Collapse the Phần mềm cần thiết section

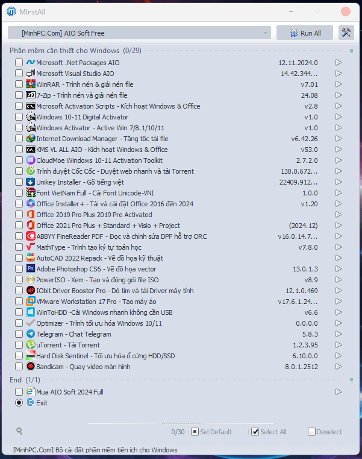(x=351, y=51)
